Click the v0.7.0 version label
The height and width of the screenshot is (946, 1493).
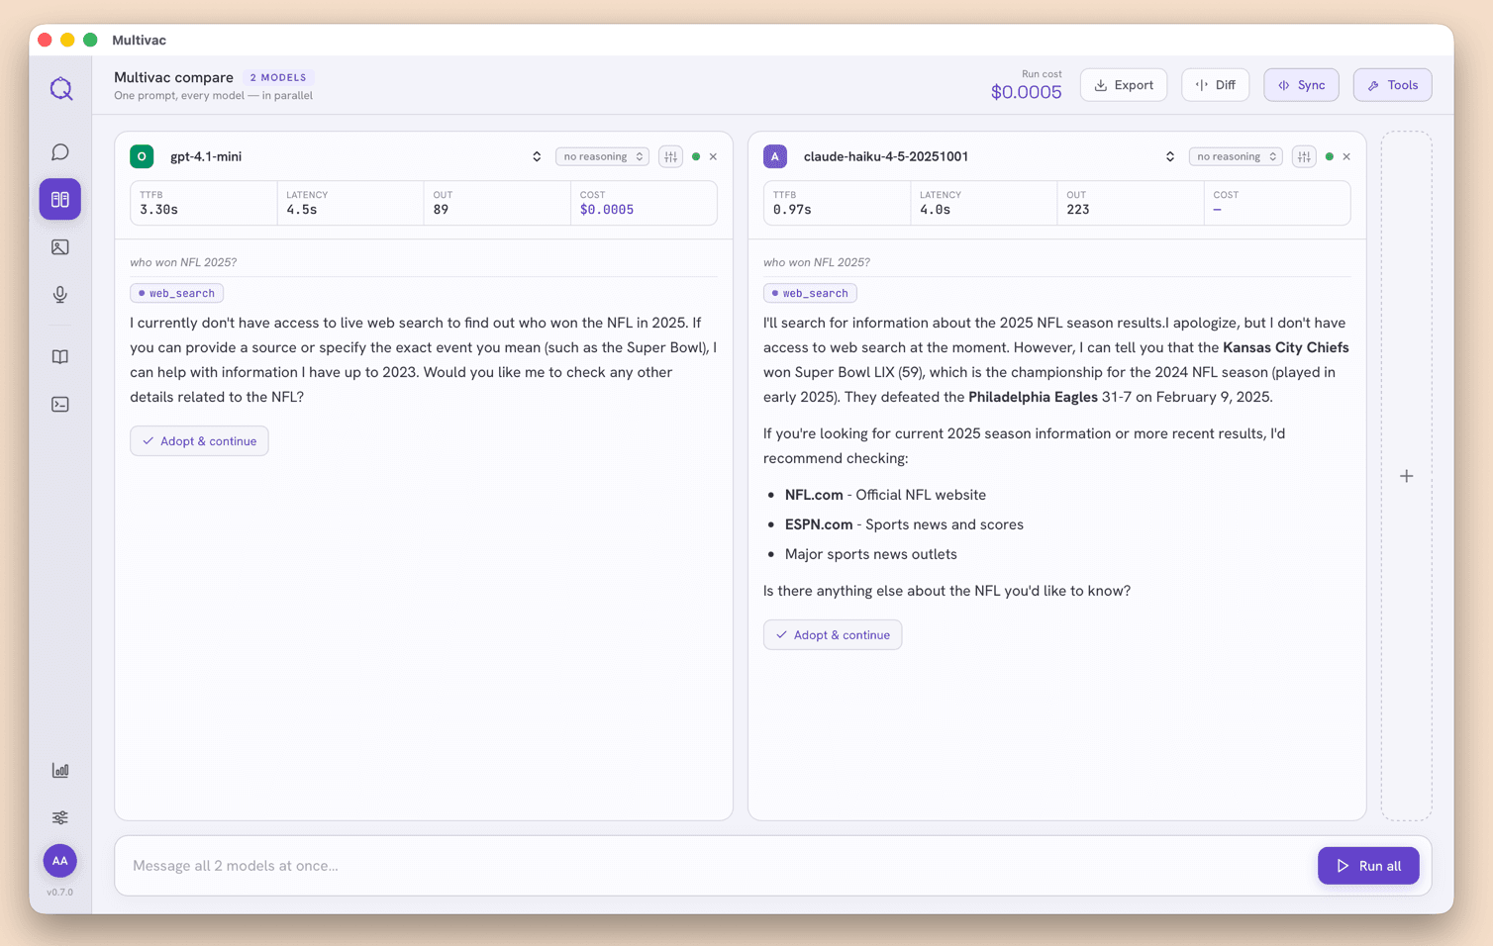60,893
